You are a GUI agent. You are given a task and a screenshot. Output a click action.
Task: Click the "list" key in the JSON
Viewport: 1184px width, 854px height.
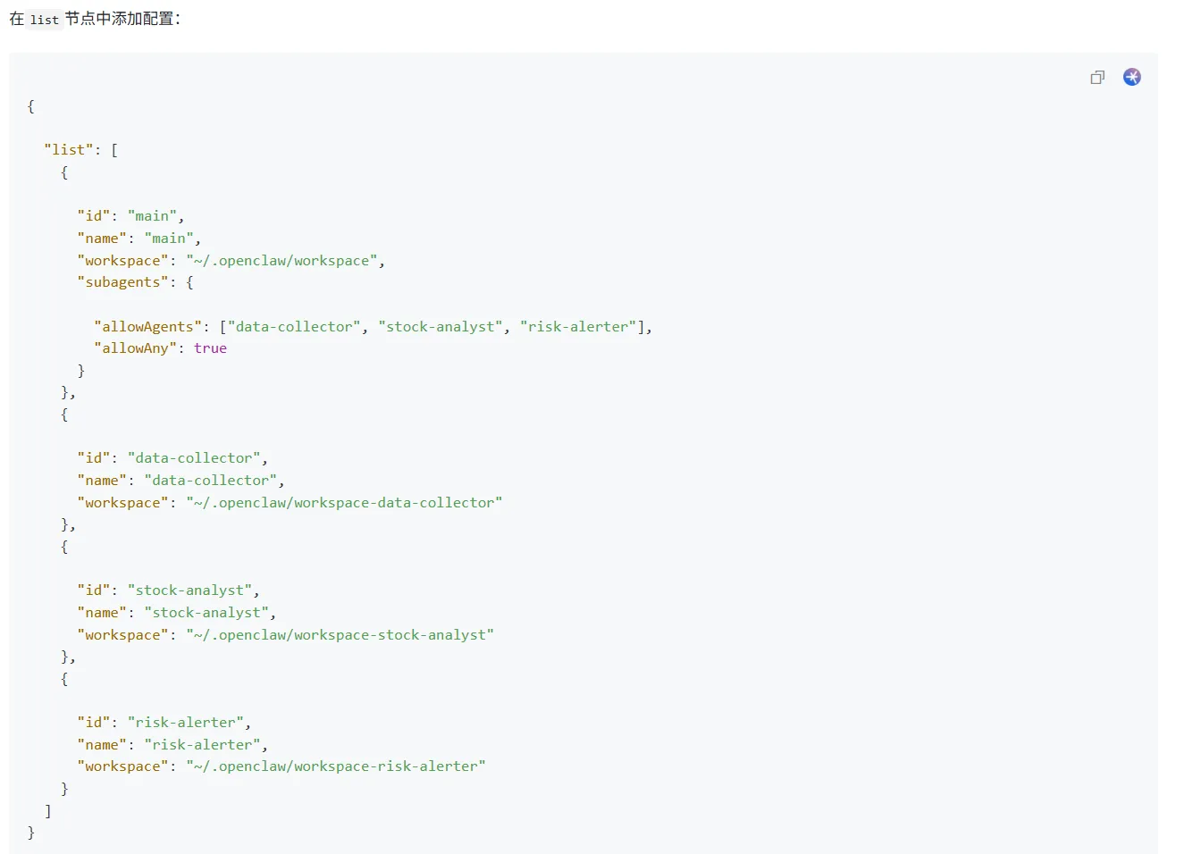coord(69,150)
